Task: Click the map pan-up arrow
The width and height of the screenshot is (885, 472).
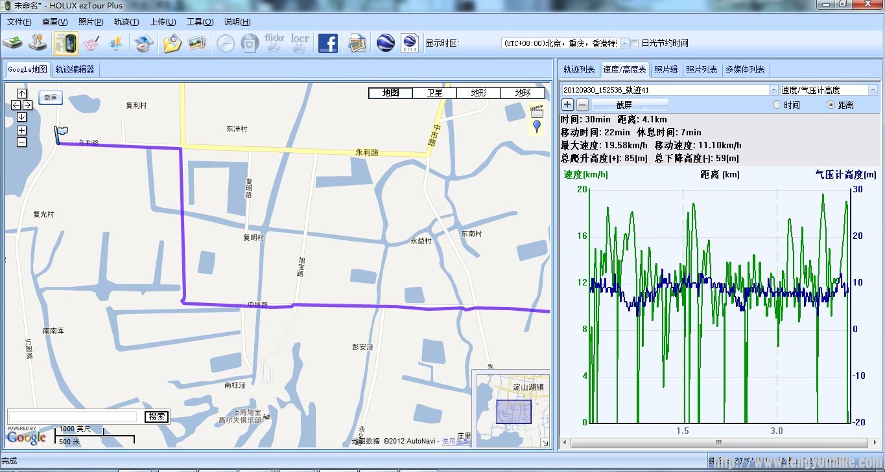Action: pos(21,93)
